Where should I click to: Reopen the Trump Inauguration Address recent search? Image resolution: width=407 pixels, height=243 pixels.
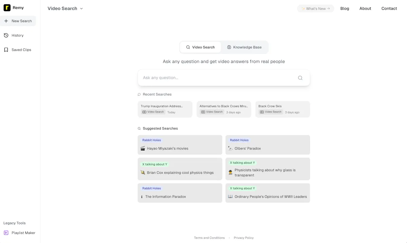point(165,109)
